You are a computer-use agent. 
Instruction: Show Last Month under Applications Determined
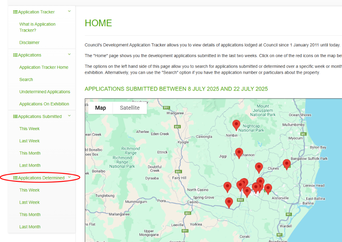pyautogui.click(x=30, y=227)
